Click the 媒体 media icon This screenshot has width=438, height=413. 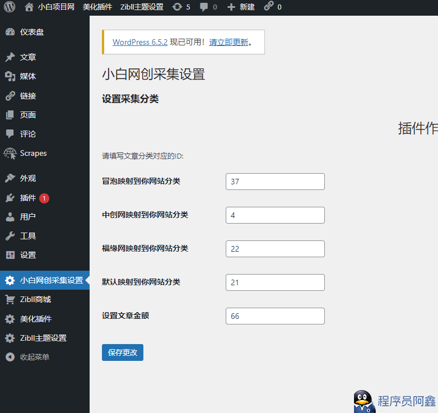[x=10, y=76]
